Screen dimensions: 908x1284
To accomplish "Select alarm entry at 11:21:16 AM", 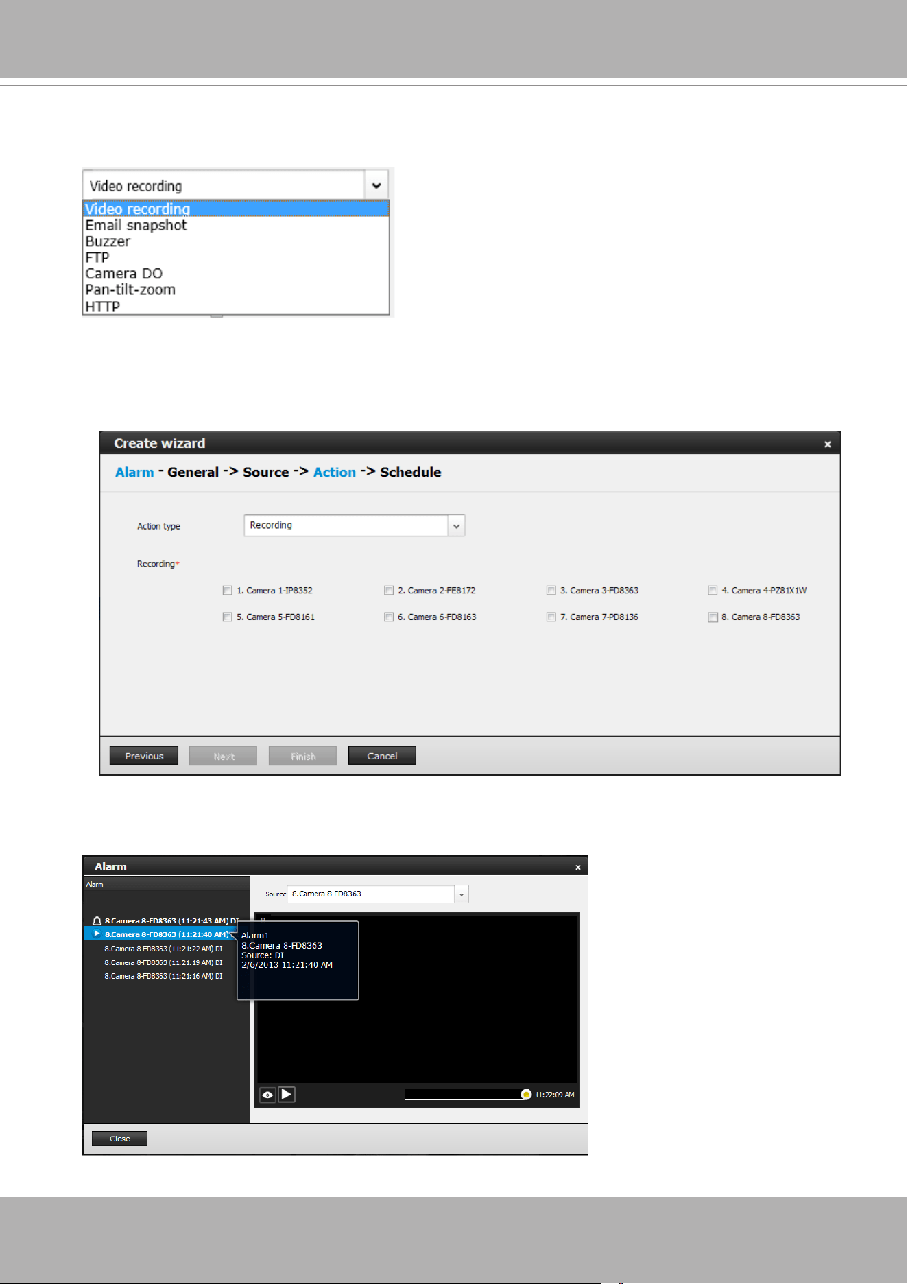I will point(163,976).
